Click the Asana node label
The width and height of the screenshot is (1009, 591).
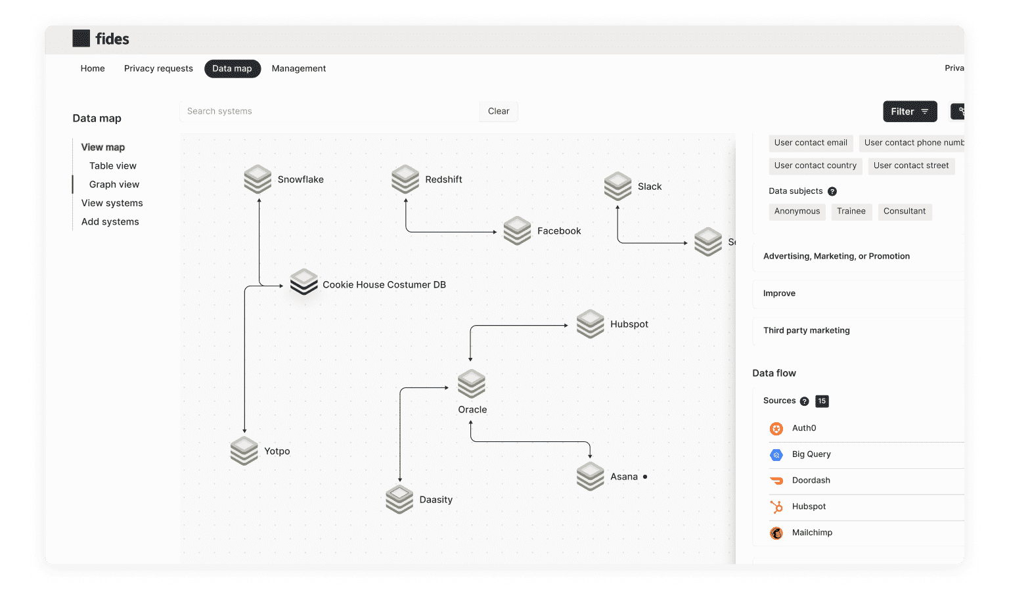pos(624,477)
